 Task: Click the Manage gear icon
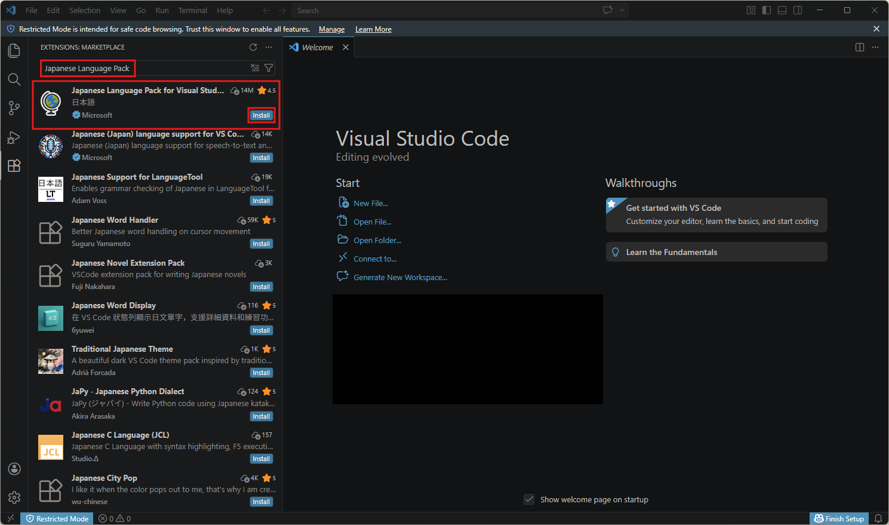pos(14,497)
